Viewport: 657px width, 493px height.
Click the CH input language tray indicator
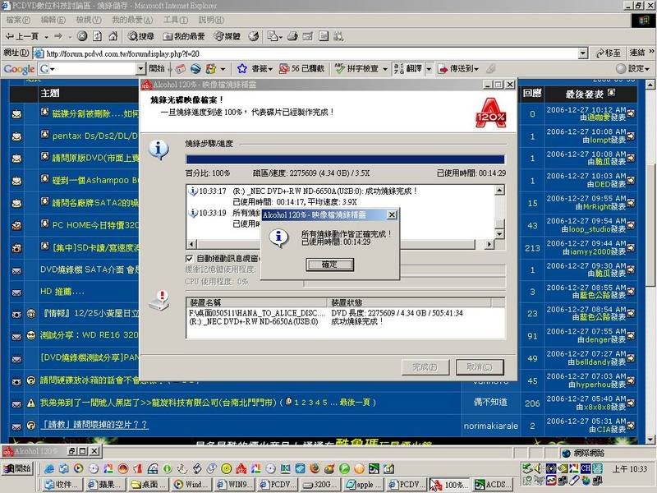[586, 468]
